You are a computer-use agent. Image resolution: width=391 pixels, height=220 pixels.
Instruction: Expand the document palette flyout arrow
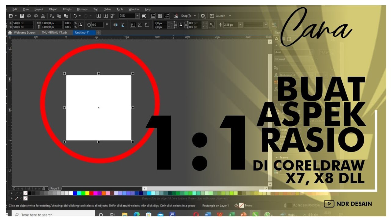pos(12,198)
